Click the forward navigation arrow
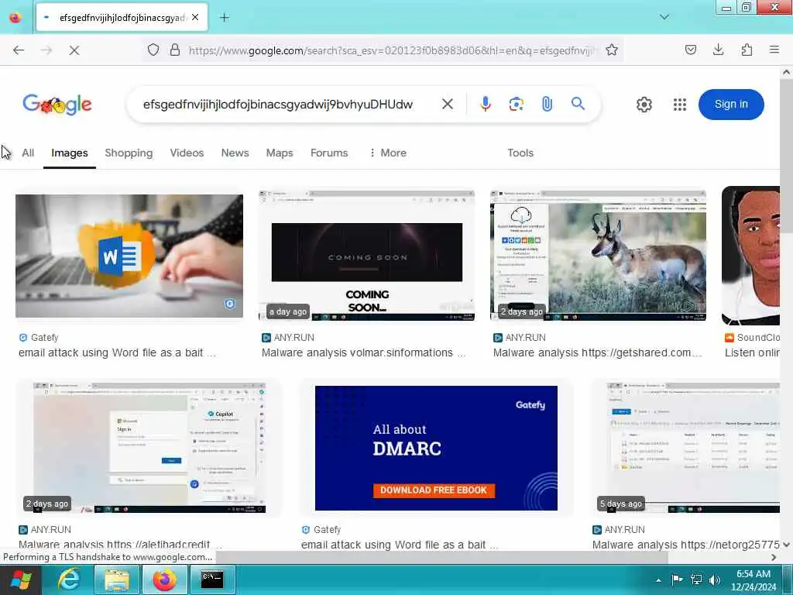Viewport: 793px width, 595px height. coord(46,50)
